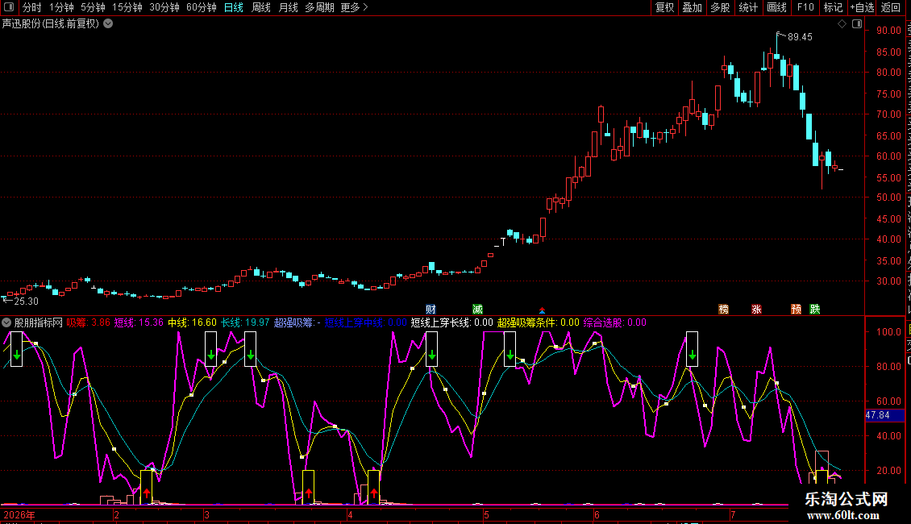Click the 标记 mark button
Viewport: 911px width, 524px height.
pyautogui.click(x=833, y=7)
